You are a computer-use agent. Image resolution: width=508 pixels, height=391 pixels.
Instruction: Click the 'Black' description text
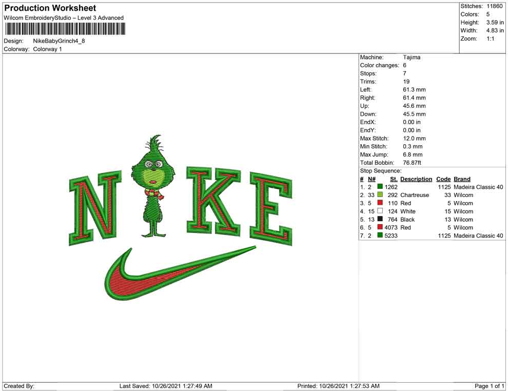(x=407, y=219)
